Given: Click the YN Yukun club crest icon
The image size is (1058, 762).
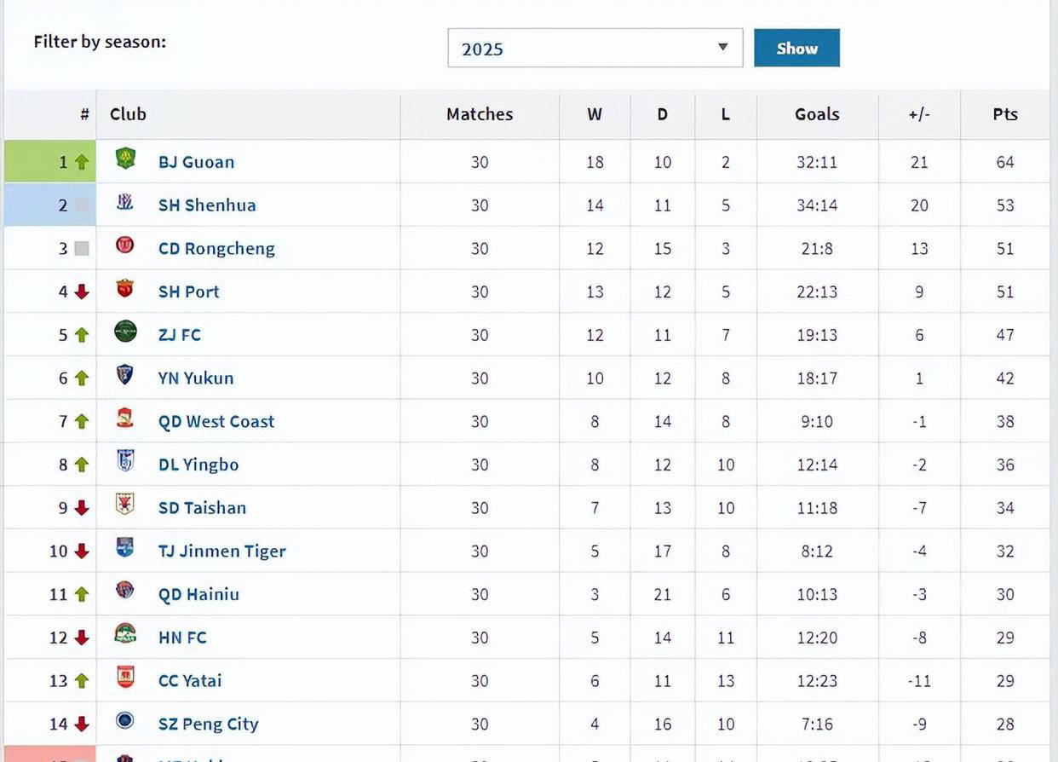Looking at the screenshot, I should click(125, 375).
